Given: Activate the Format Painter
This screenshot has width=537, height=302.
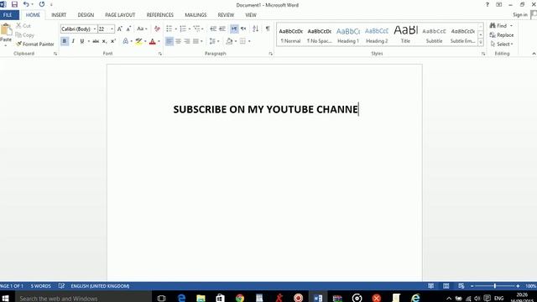Looking at the screenshot, I should (x=35, y=44).
